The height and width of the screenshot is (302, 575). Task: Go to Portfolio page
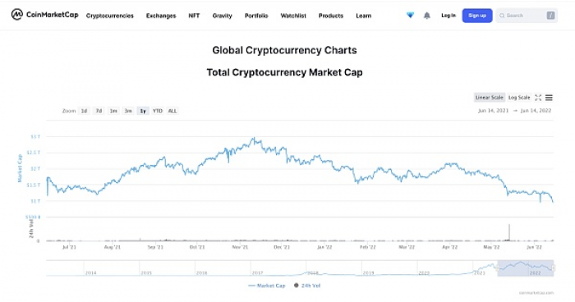tap(256, 16)
